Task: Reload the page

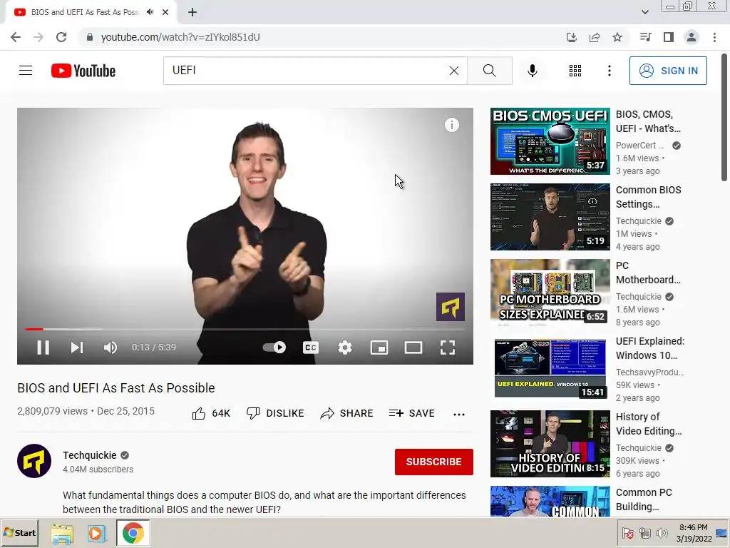Action: pos(61,37)
